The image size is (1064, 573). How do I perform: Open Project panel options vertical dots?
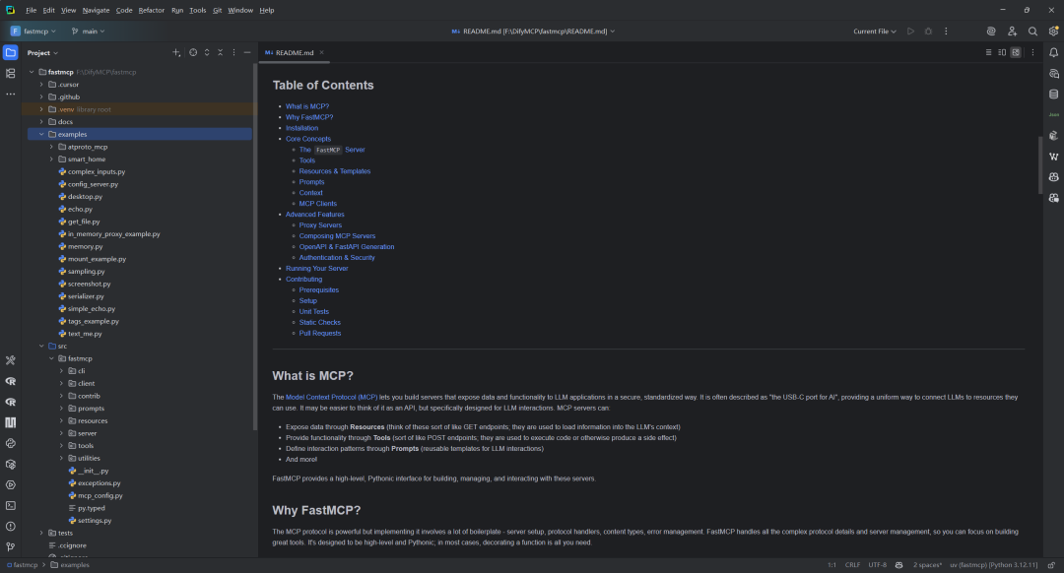coord(234,52)
